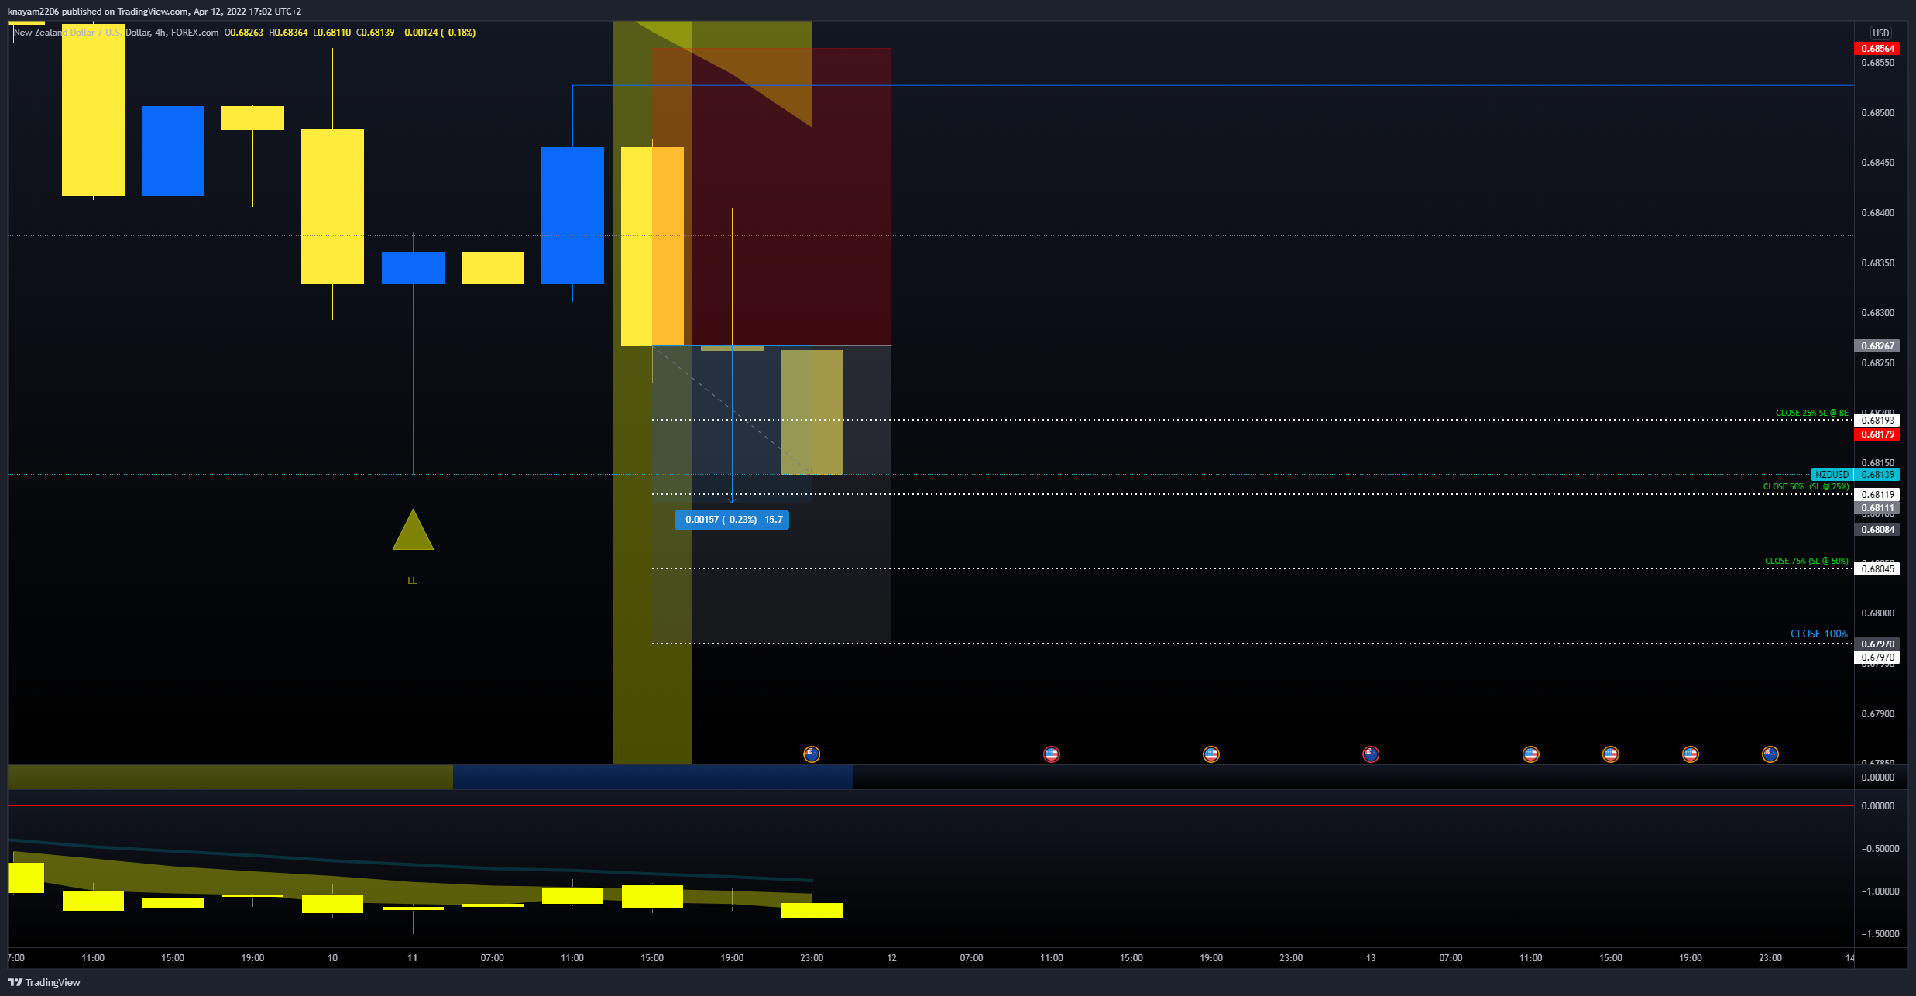
Task: Open the US event icon at 11:00 on the 13th
Action: point(1531,754)
